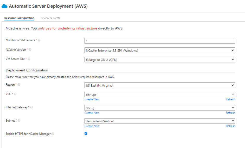Screen dimensions: 245x148
Task: Expand the VPC dropdown with dev-vpc
Action: 160,94
